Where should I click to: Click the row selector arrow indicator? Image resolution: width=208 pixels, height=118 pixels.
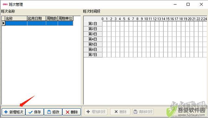click(x=3, y=23)
